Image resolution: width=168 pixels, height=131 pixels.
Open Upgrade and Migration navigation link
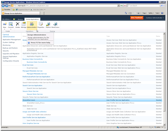(11, 54)
